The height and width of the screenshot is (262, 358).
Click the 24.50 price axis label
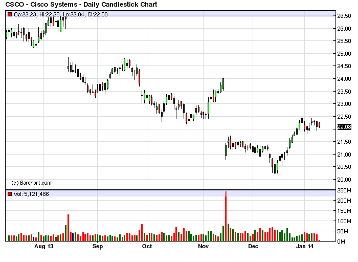(x=344, y=66)
